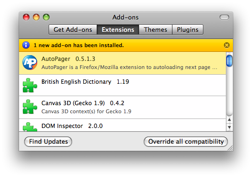Dismiss the new add-on installed notification
The image size is (252, 177).
click(x=227, y=45)
